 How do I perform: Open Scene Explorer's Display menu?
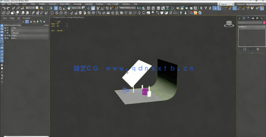click(12, 18)
